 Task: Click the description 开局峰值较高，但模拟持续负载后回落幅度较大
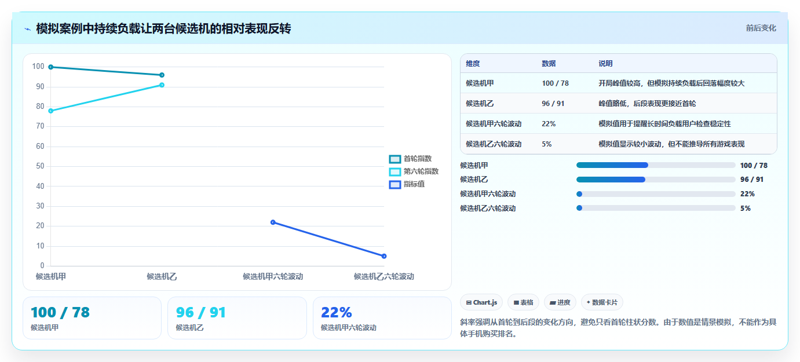coord(671,83)
